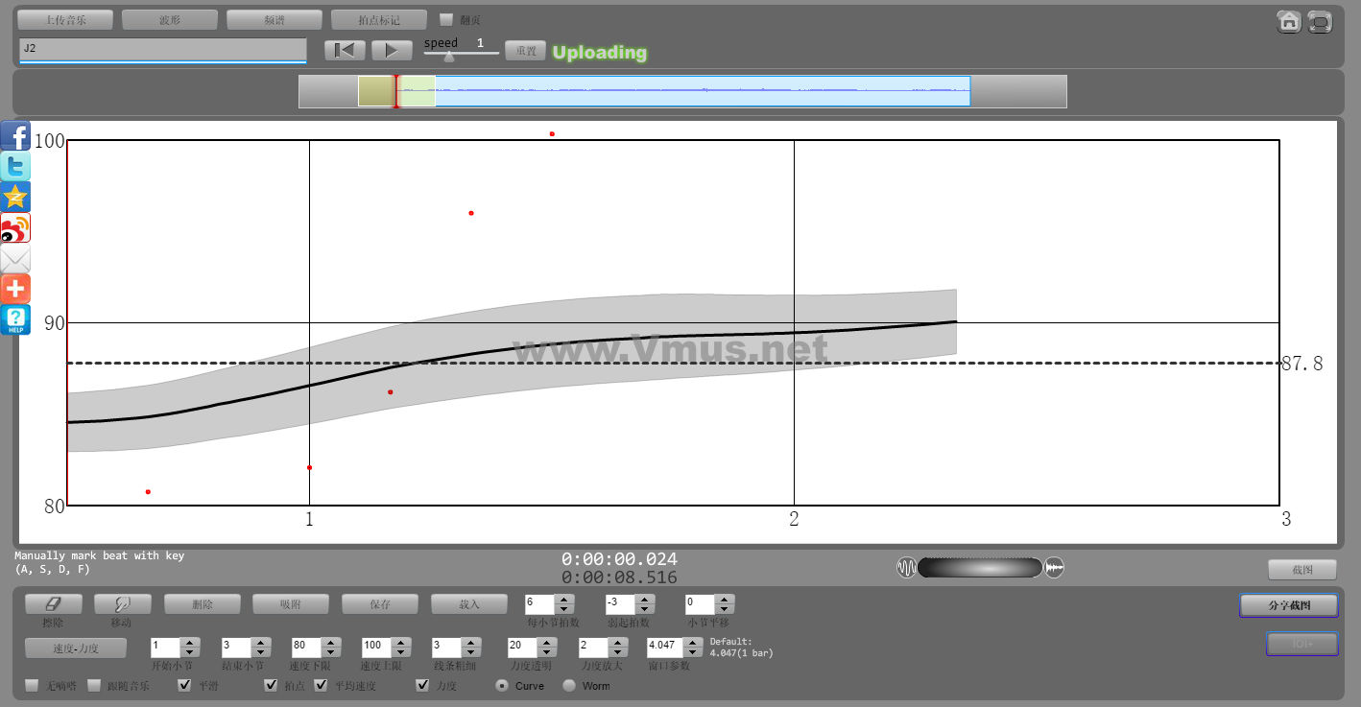Click the home icon at top right
The height and width of the screenshot is (707, 1361).
pyautogui.click(x=1289, y=21)
